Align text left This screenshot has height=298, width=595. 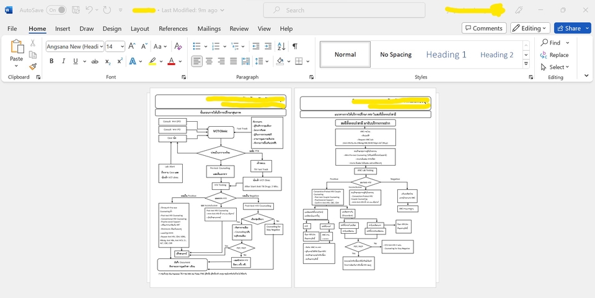click(x=196, y=61)
